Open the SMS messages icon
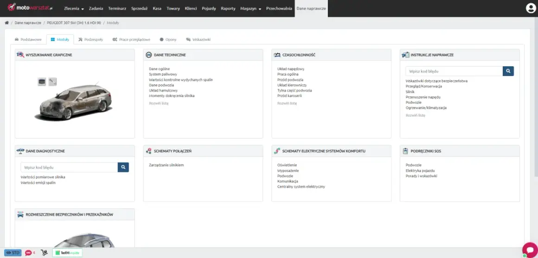538x258 pixels. (x=29, y=253)
